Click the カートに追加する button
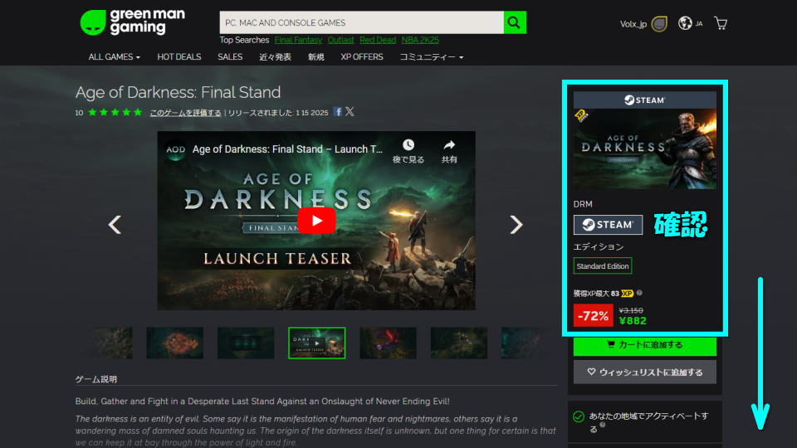The image size is (797, 448). [644, 344]
